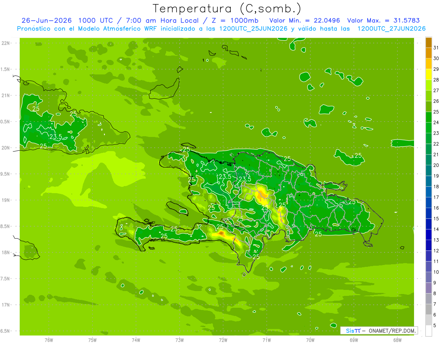Click the white swatch below the 5 label
Screen dimensions: 446x345
point(429,331)
